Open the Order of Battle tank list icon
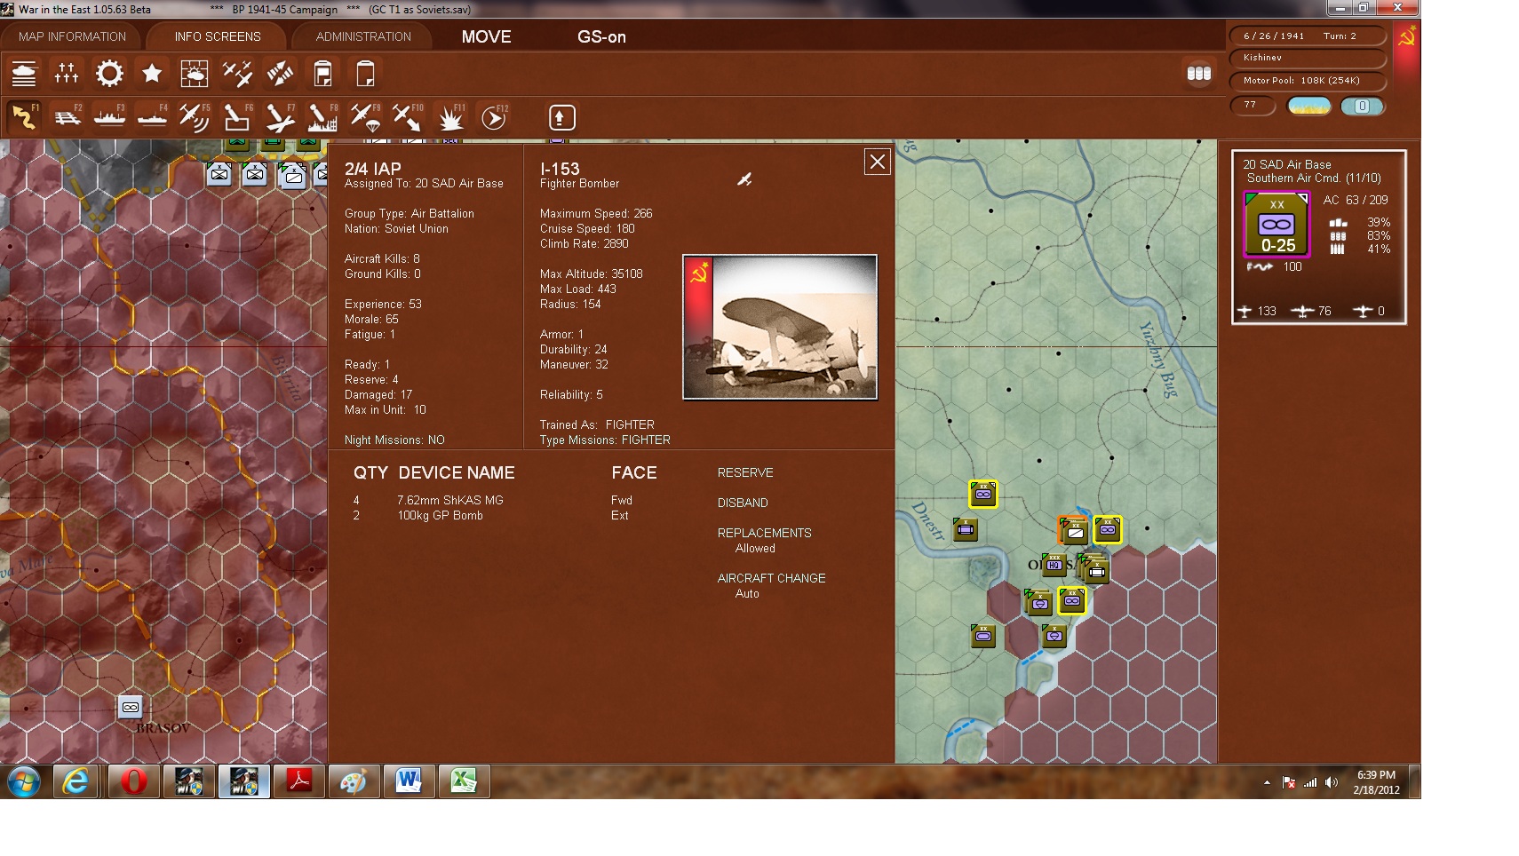 [24, 74]
